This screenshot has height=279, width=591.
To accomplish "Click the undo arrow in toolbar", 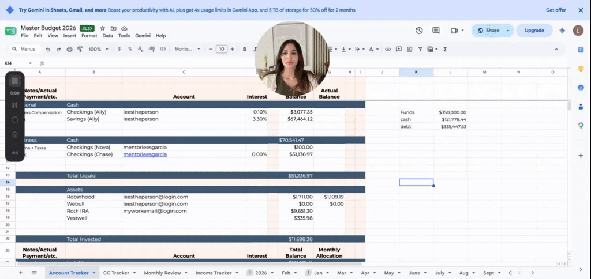I will tap(48, 50).
